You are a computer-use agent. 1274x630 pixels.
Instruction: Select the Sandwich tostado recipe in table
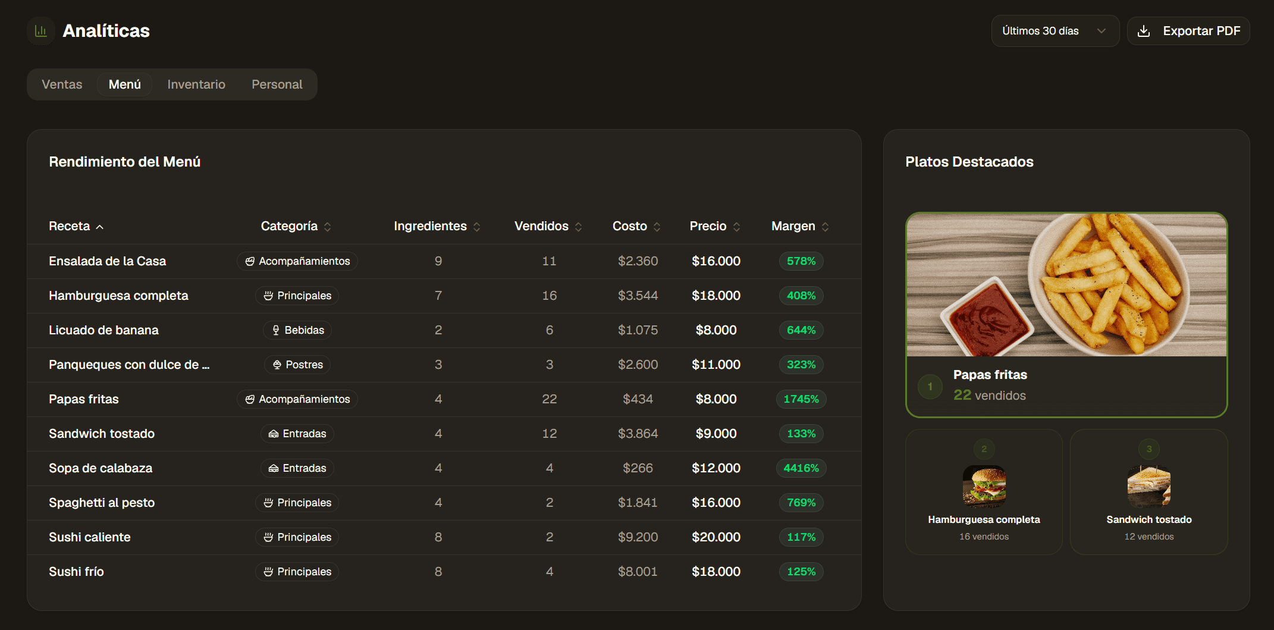coord(102,434)
